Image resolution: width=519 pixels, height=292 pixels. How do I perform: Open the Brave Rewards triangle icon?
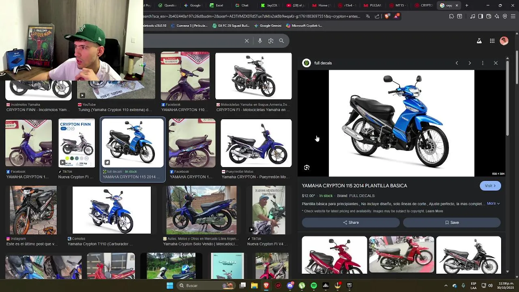[396, 16]
